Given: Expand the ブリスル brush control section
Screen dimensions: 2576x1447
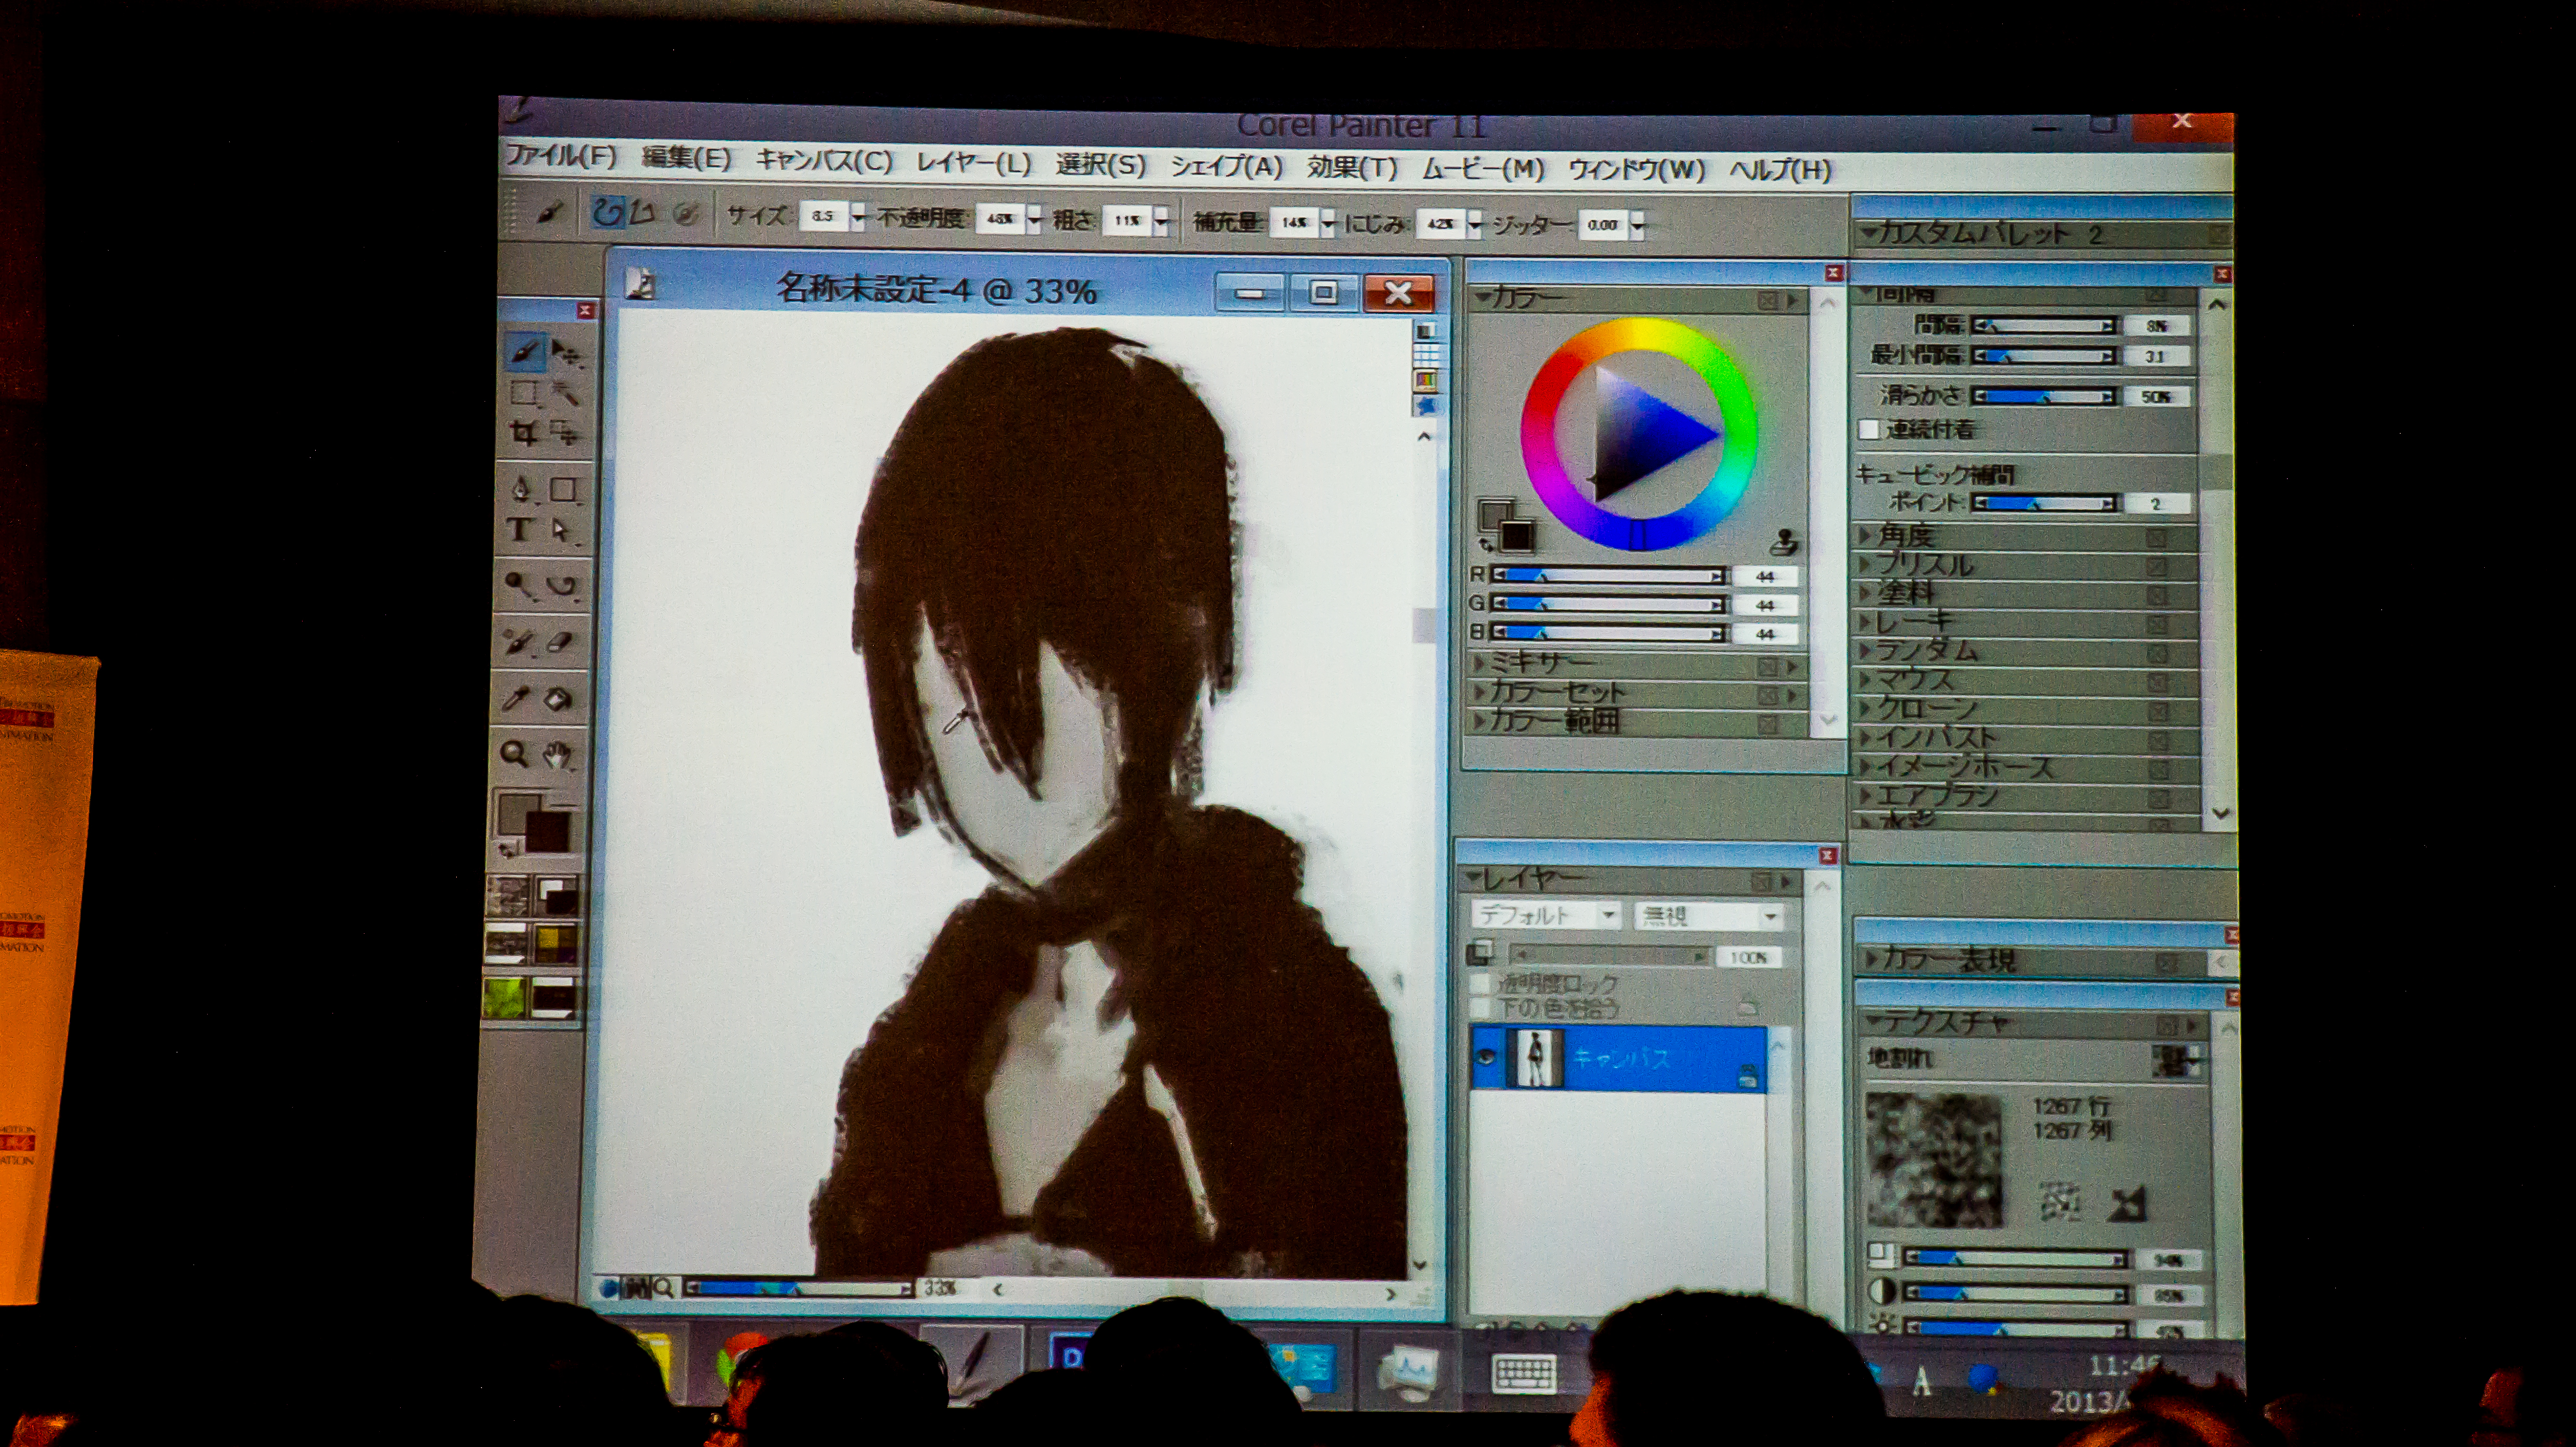Looking at the screenshot, I should [1866, 564].
